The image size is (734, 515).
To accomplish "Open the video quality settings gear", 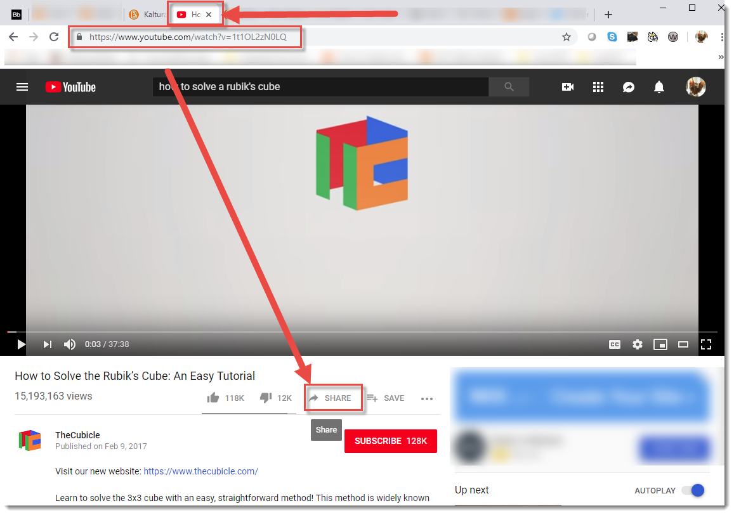I will coord(637,344).
